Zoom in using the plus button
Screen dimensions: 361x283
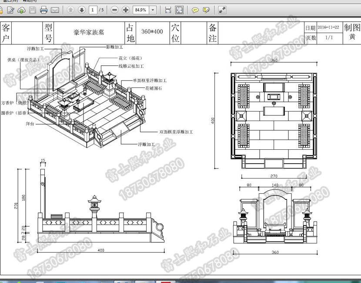pos(126,10)
